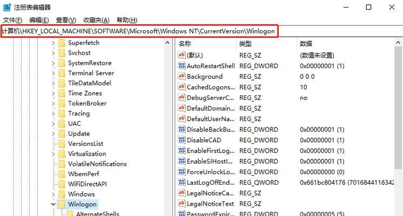
Task: Select the Superfetch folder icon
Action: pyautogui.click(x=62, y=43)
